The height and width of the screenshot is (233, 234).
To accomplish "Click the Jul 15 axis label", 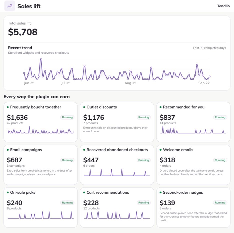I will click(x=66, y=83).
